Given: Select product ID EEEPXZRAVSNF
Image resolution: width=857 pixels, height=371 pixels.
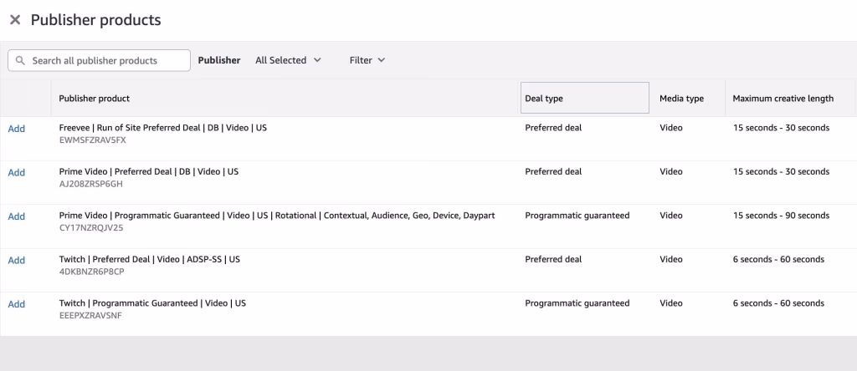Looking at the screenshot, I should click(90, 315).
